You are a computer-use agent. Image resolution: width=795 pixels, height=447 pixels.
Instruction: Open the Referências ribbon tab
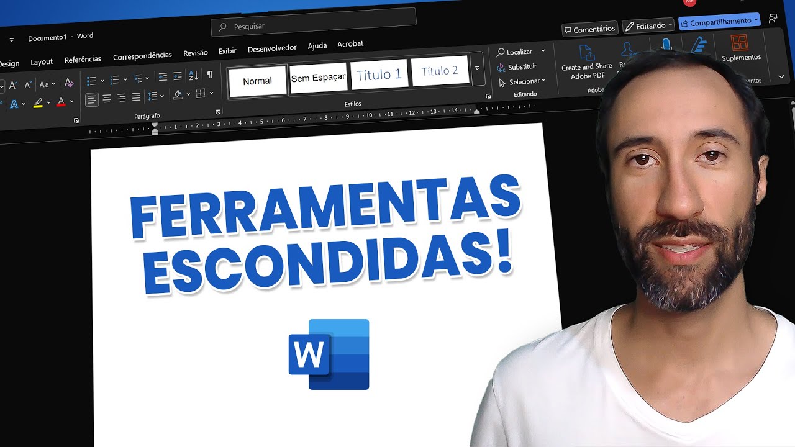[83, 60]
